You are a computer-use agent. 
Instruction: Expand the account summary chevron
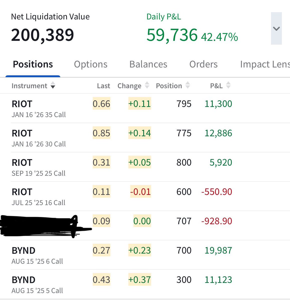click(x=276, y=29)
